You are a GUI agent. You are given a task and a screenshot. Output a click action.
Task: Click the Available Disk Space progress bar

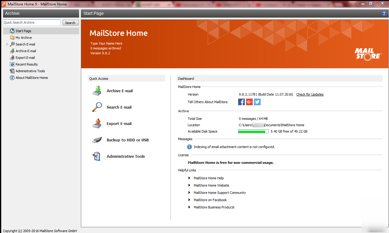(253, 131)
